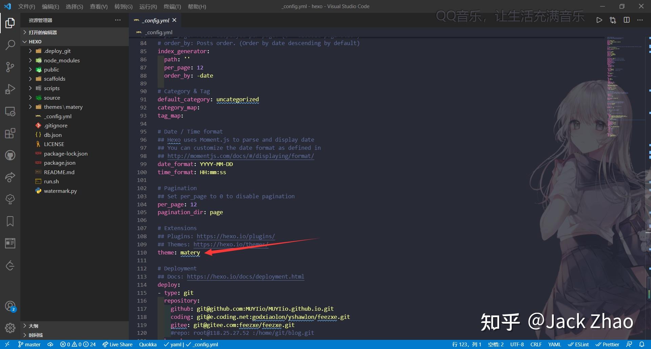Split the editor to the right
Image resolution: width=651 pixels, height=349 pixels.
pos(626,20)
